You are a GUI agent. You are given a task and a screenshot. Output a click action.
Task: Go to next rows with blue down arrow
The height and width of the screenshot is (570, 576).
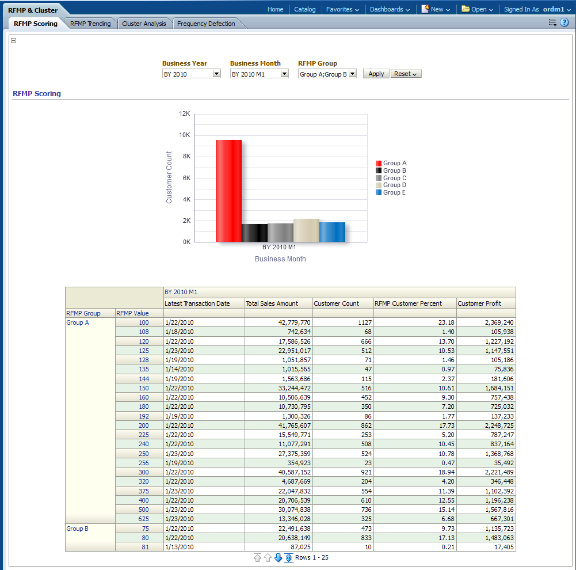click(x=279, y=558)
